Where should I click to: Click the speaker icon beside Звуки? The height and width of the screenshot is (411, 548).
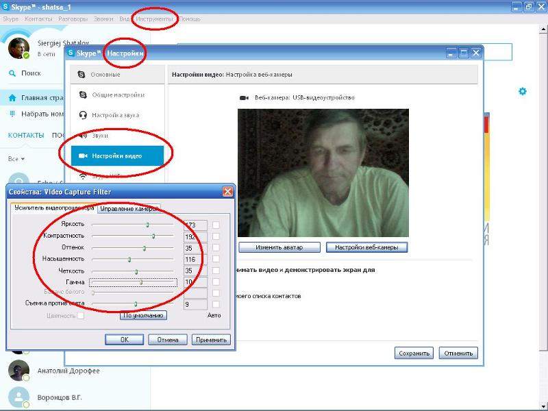[83, 135]
